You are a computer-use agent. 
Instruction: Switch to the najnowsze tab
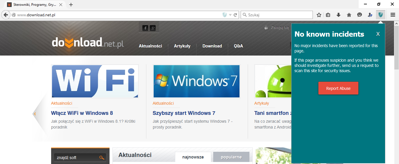193,157
